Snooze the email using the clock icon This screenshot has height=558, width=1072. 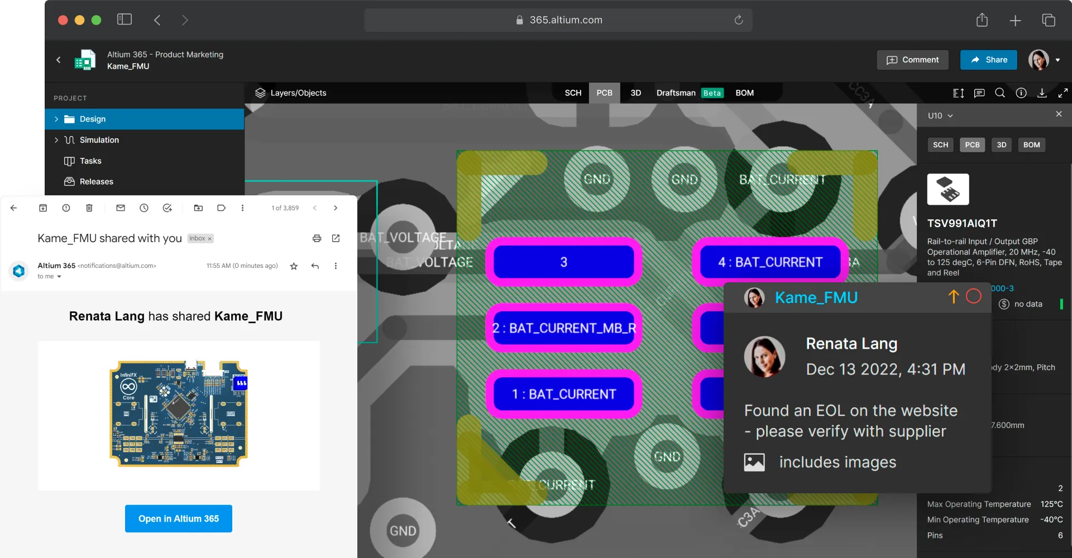click(x=144, y=208)
